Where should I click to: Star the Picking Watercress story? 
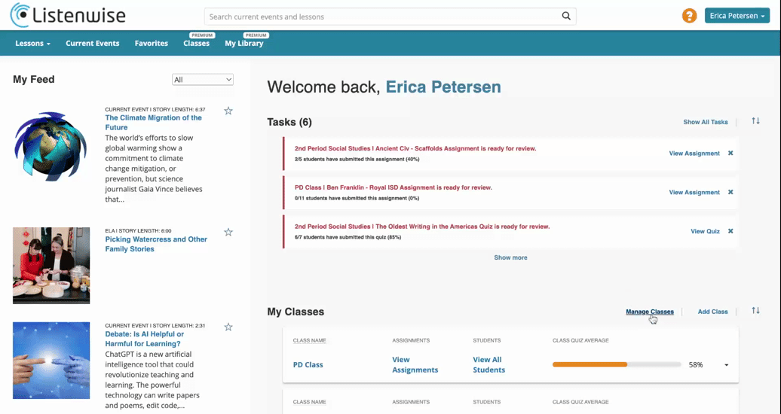pyautogui.click(x=228, y=232)
